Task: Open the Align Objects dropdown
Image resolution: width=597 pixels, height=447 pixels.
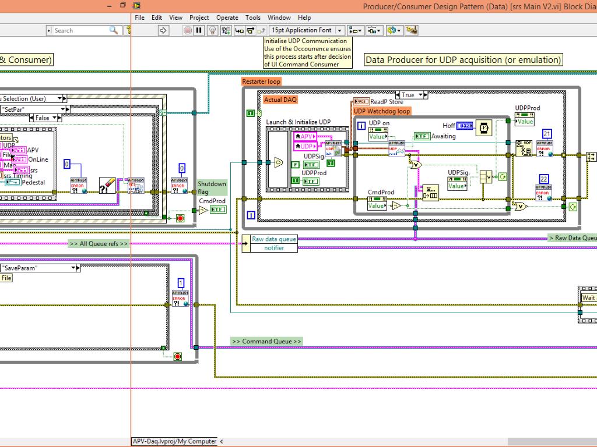Action: pyautogui.click(x=355, y=30)
